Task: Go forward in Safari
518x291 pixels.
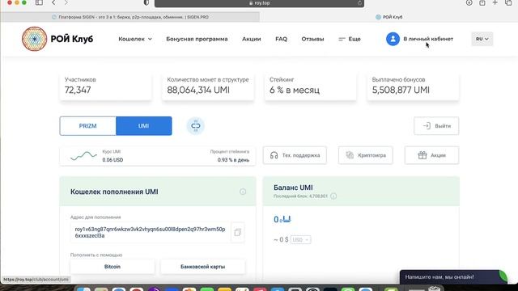Action: (66, 2)
